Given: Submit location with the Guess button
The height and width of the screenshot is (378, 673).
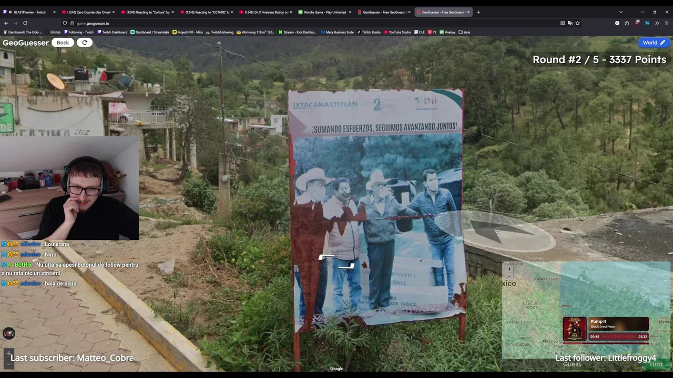Looking at the screenshot, I should click(572, 364).
